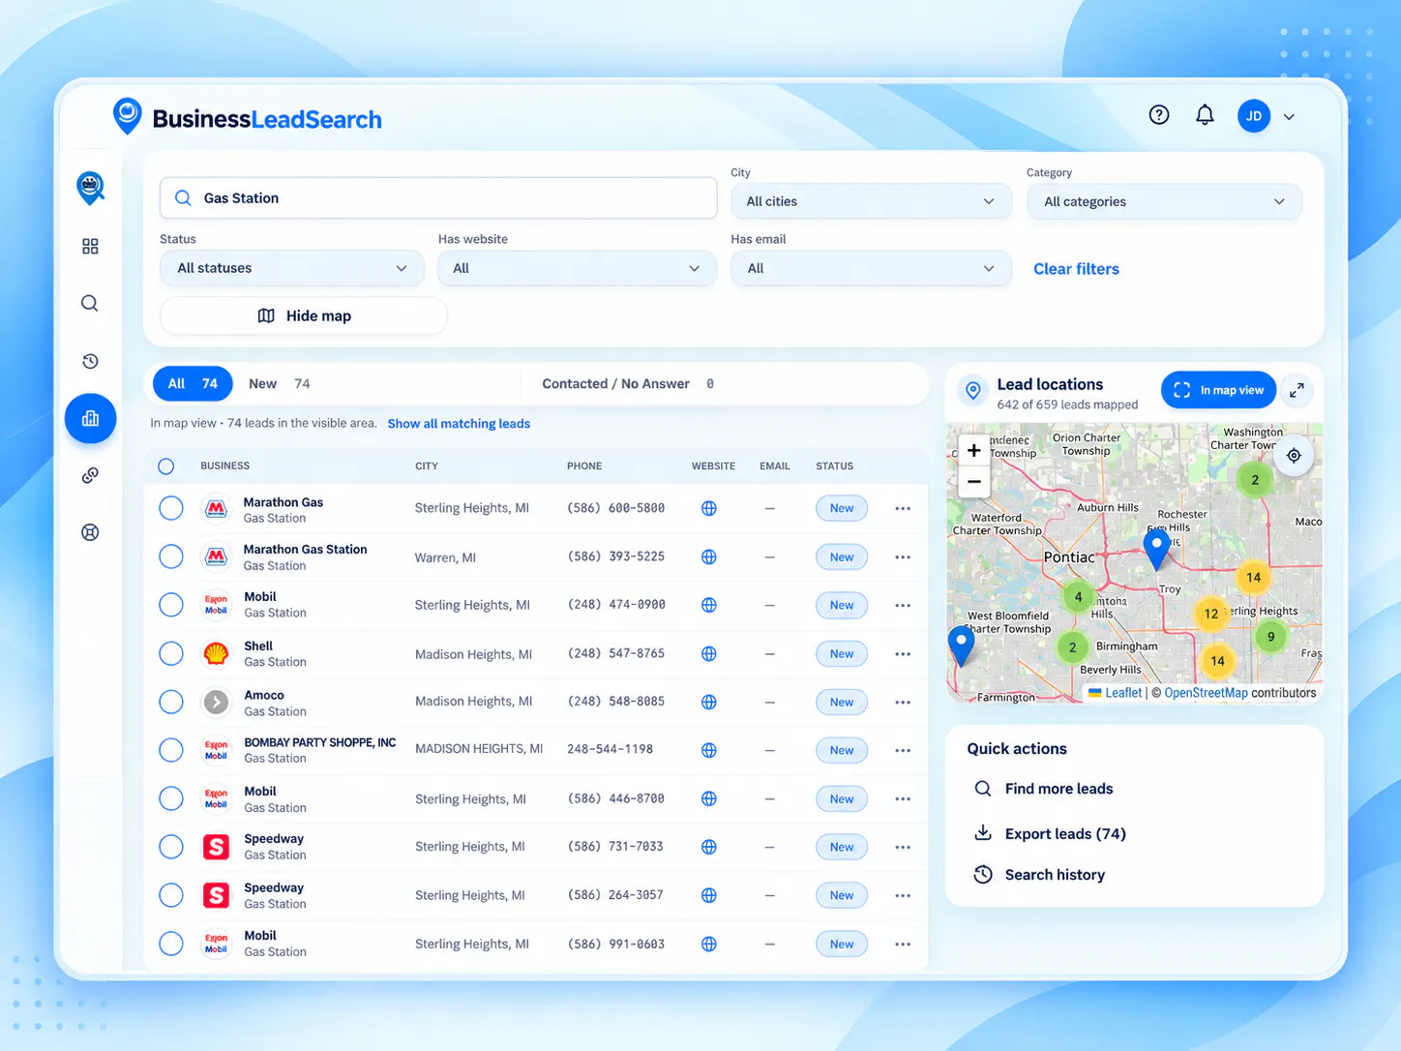The image size is (1401, 1051).
Task: Switch to the All 74 tab
Action: pos(193,383)
